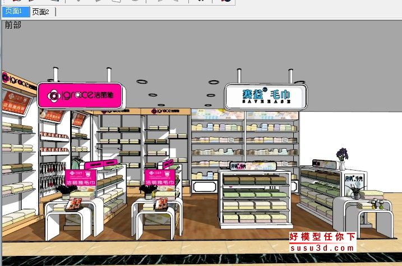This screenshot has height=266, width=402.
Task: Switch to the 页面2 scene tab
Action: click(43, 12)
